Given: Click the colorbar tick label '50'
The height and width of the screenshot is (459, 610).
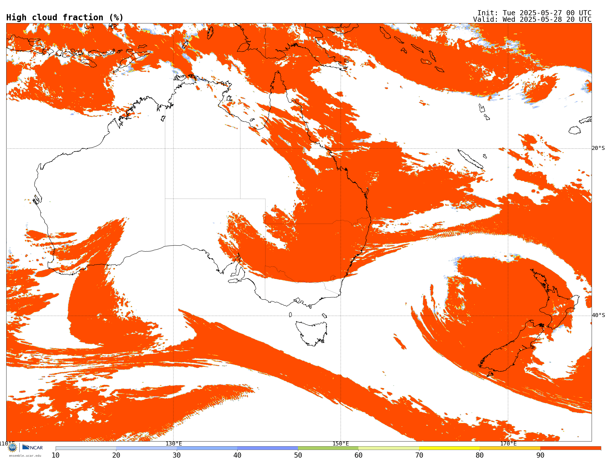Looking at the screenshot, I should coord(298,455).
